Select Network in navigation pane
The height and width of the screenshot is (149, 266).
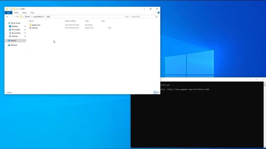[14, 45]
